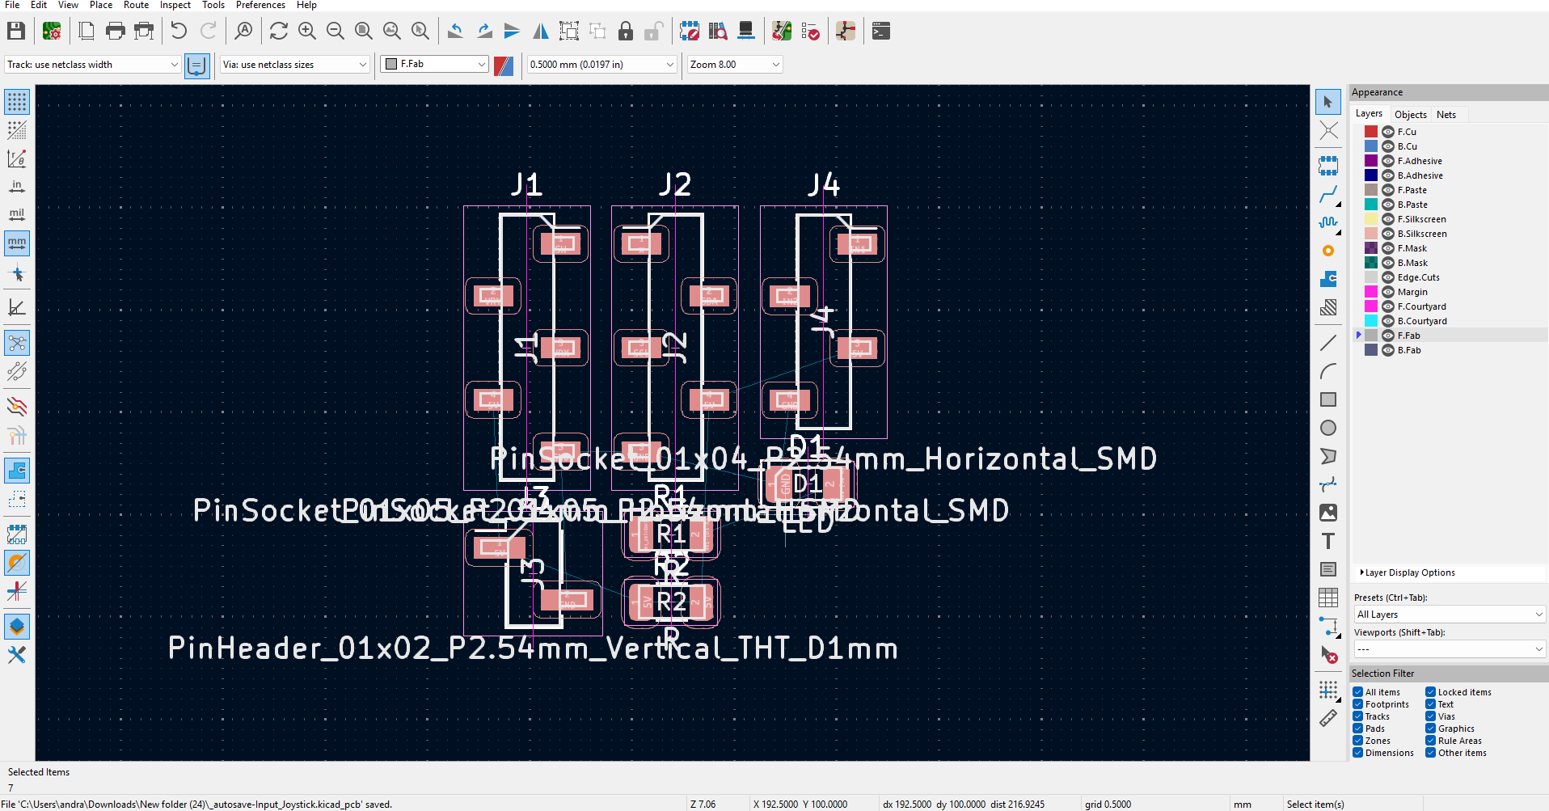Open the Find tool icon

[243, 31]
